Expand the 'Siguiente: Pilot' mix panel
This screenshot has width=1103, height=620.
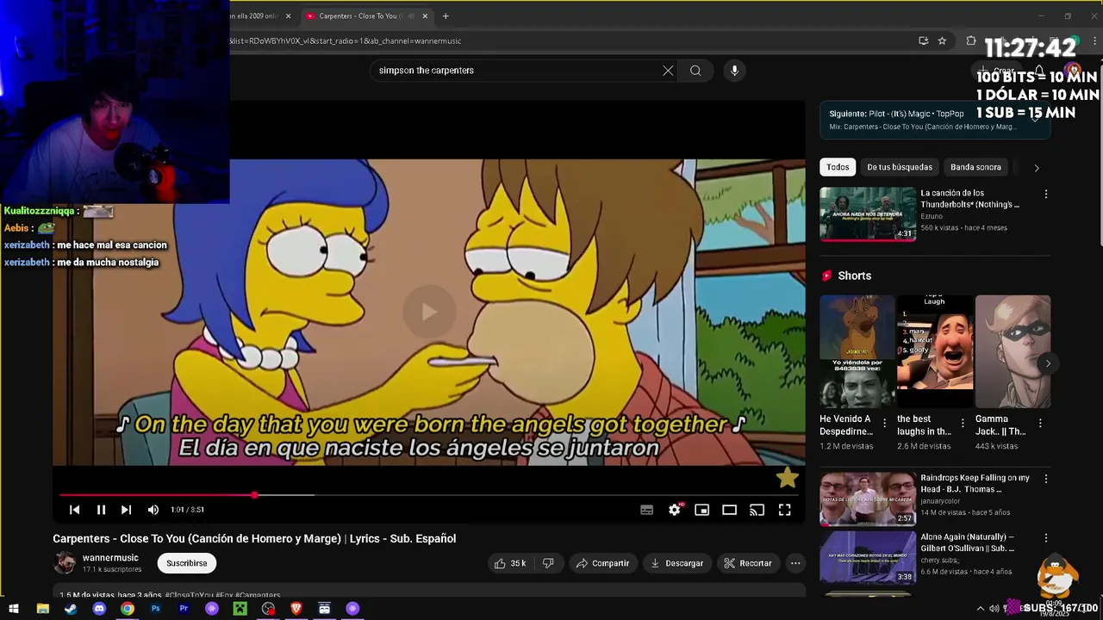(x=1035, y=119)
